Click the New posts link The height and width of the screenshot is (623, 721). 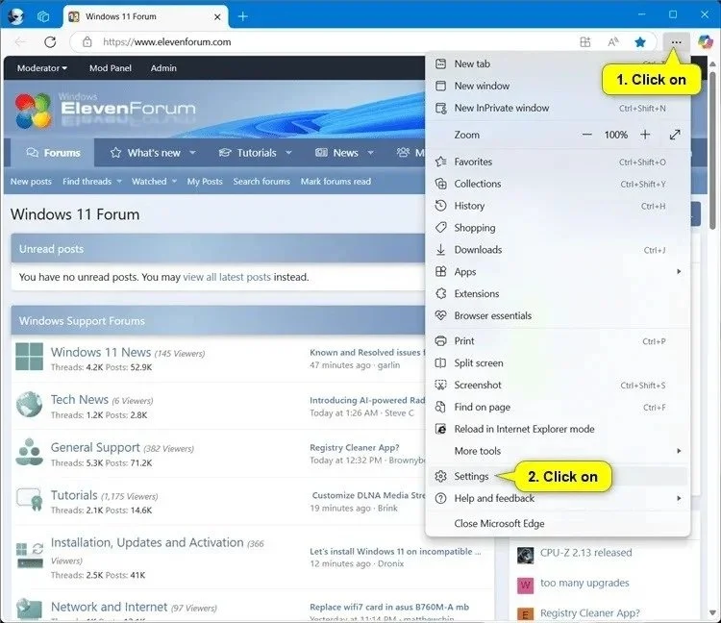31,182
